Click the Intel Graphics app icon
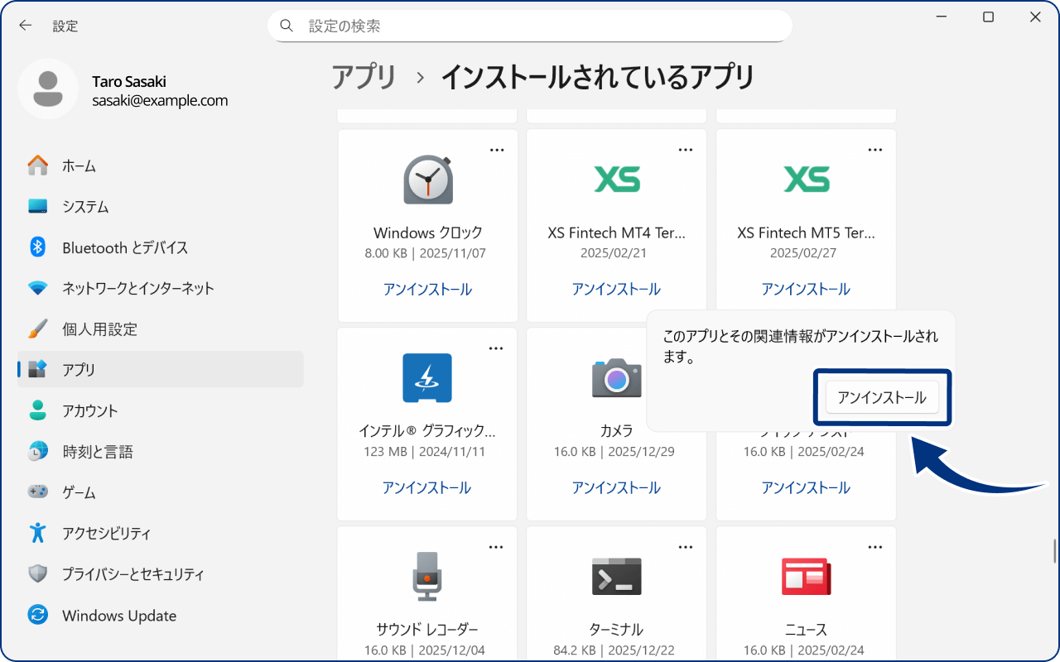Viewport: 1060px width, 662px height. (427, 378)
